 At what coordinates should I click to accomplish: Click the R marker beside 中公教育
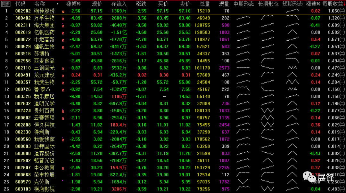[63, 169]
